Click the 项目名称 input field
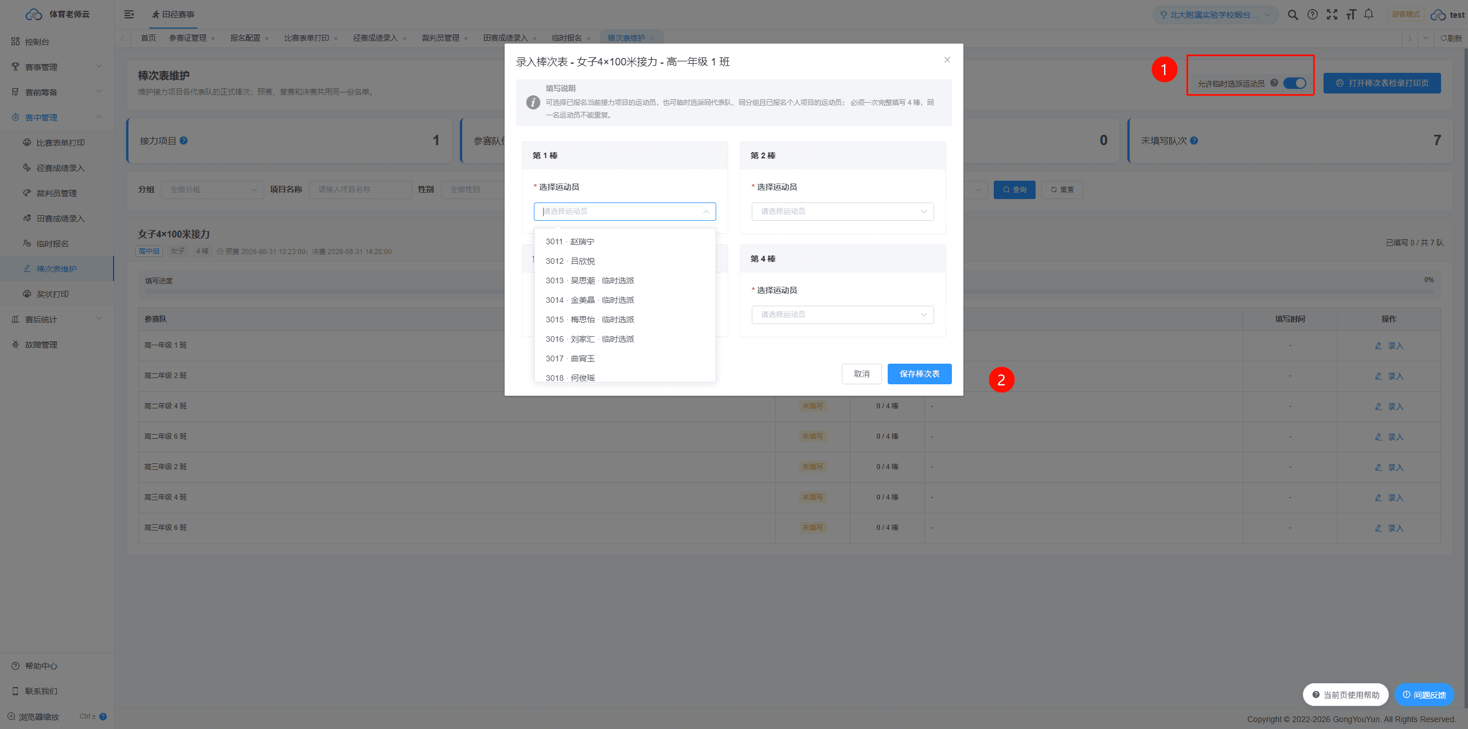Viewport: 1468px width, 729px height. pyautogui.click(x=360, y=190)
